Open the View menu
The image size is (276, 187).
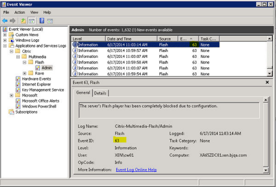[34, 12]
